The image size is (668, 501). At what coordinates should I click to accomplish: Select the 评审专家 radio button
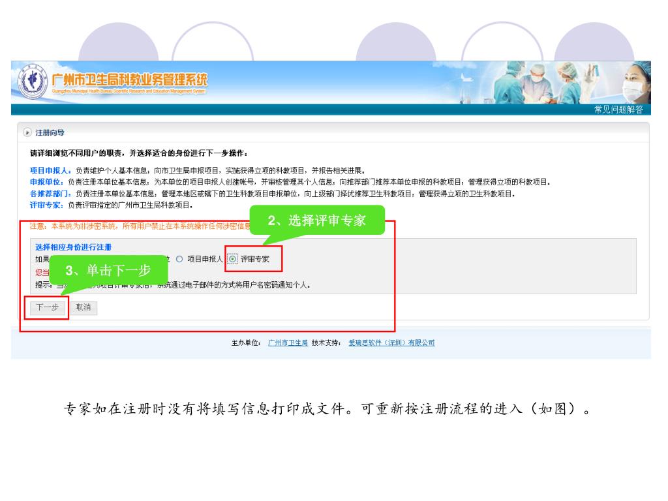[x=233, y=259]
